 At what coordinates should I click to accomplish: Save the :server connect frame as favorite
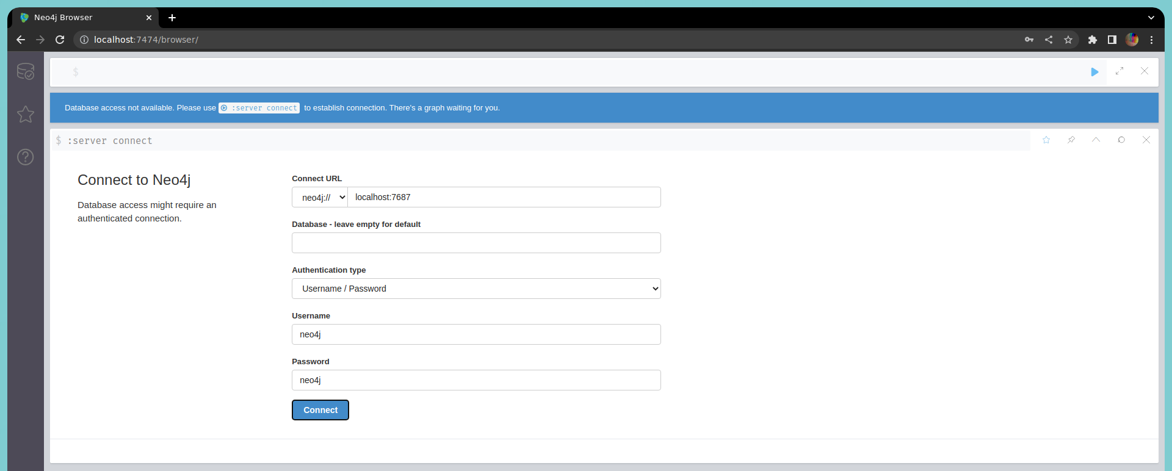[1046, 140]
